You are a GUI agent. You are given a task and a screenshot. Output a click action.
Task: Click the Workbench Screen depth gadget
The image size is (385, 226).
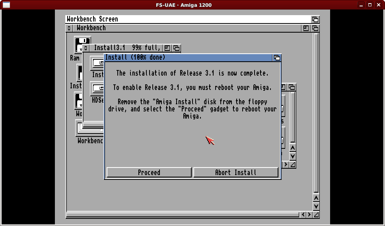(315, 19)
